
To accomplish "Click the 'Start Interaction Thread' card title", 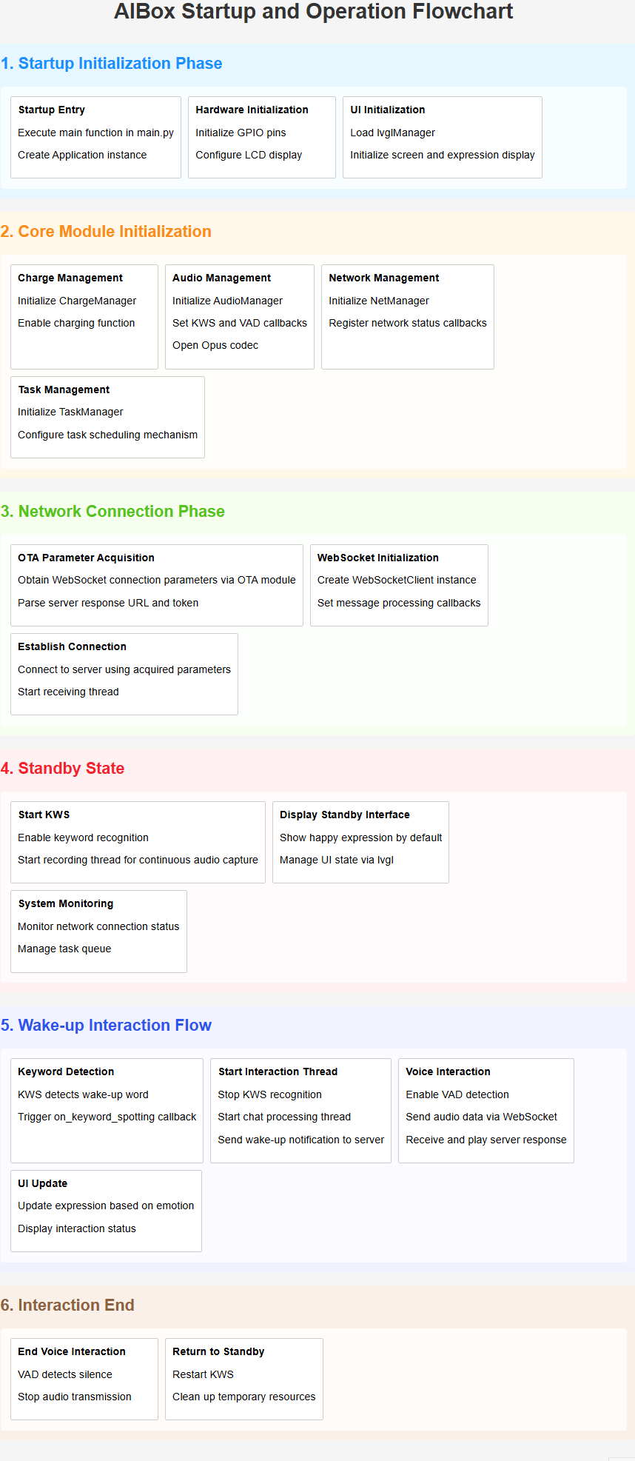I will tap(278, 1071).
